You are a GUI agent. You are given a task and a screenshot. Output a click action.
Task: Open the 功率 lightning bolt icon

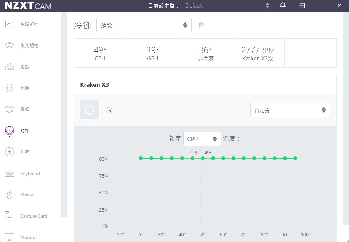(x=10, y=152)
